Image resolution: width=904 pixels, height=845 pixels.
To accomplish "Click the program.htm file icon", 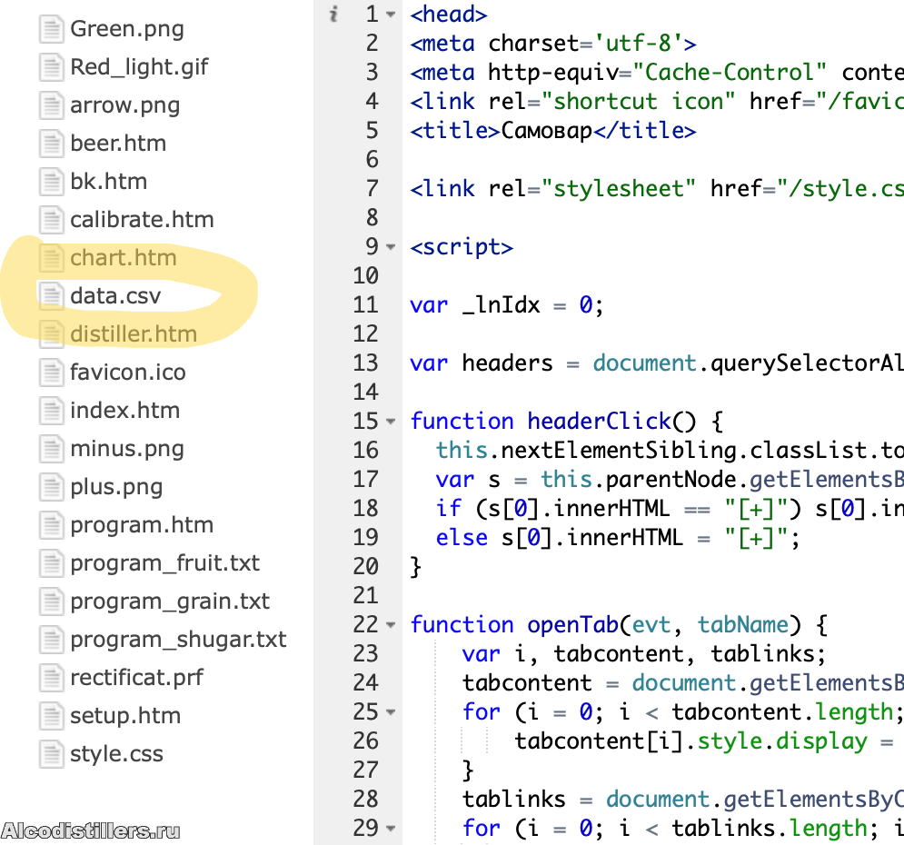I will pyautogui.click(x=51, y=525).
